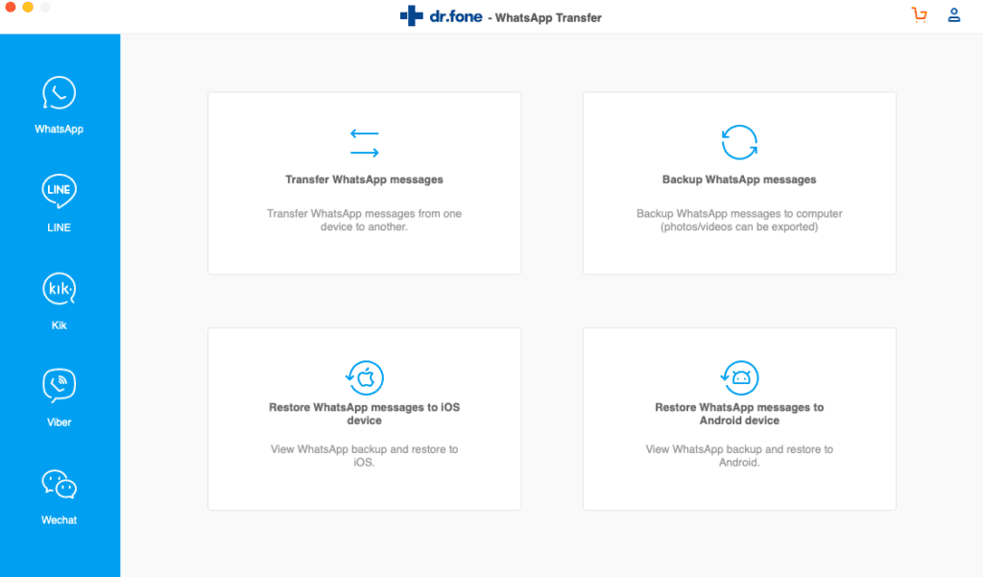Select the WhatsApp sidebar icon
The height and width of the screenshot is (577, 983).
click(59, 93)
